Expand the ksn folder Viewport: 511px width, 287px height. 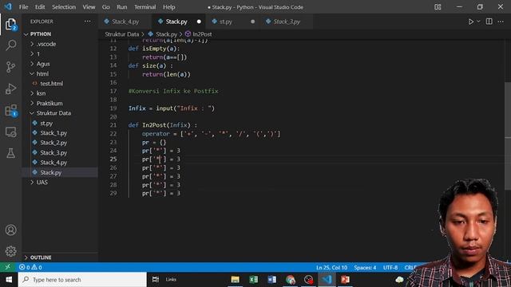coord(41,93)
